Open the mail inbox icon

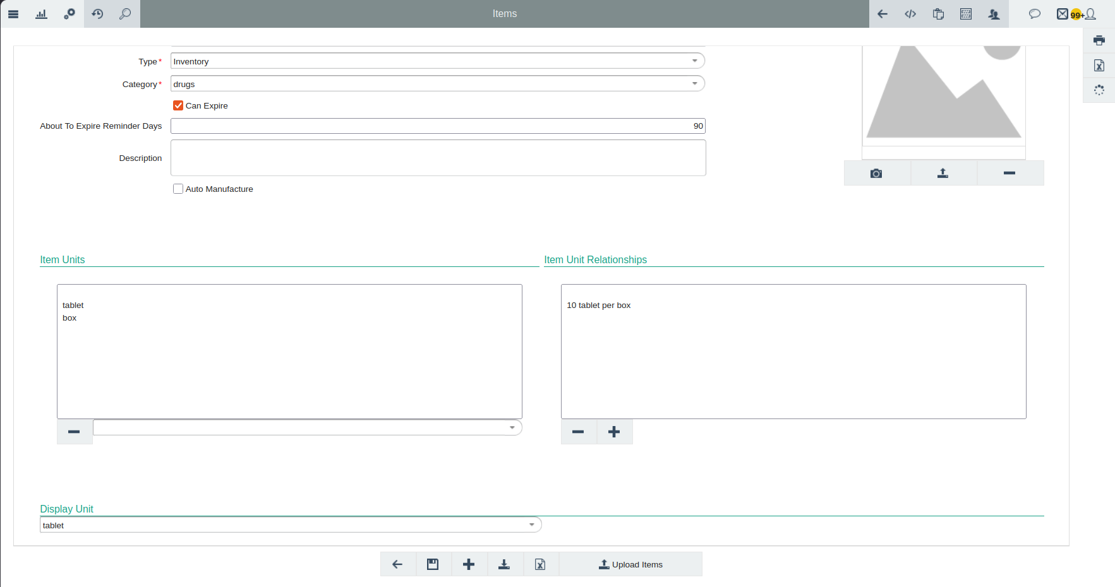point(1063,14)
